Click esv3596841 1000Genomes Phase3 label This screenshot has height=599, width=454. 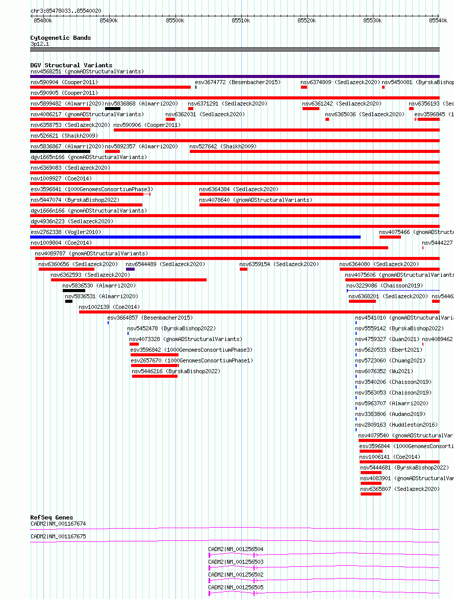[92, 189]
